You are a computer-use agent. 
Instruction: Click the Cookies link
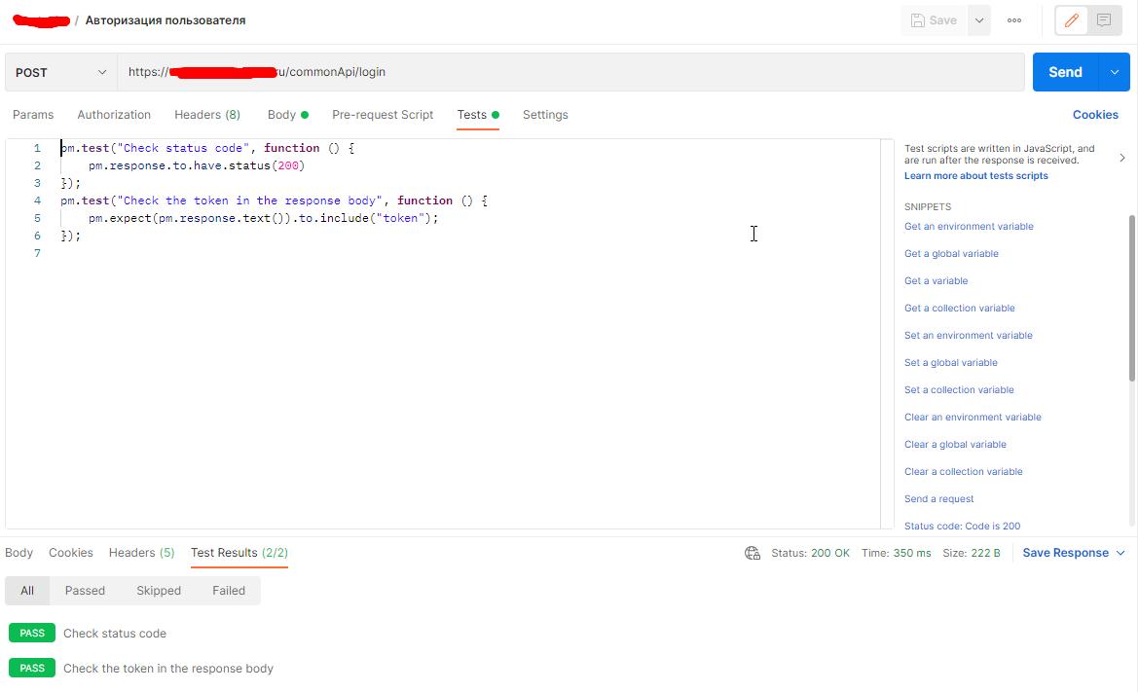pyautogui.click(x=1095, y=114)
